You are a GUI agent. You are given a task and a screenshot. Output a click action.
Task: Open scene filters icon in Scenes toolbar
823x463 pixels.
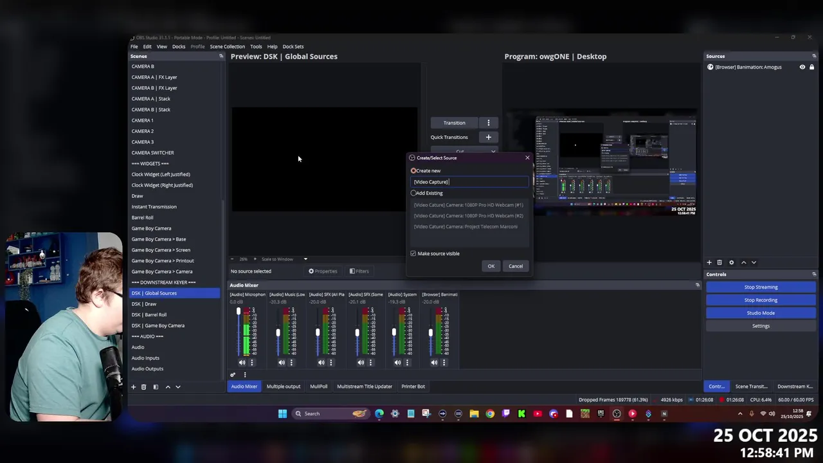pos(156,387)
